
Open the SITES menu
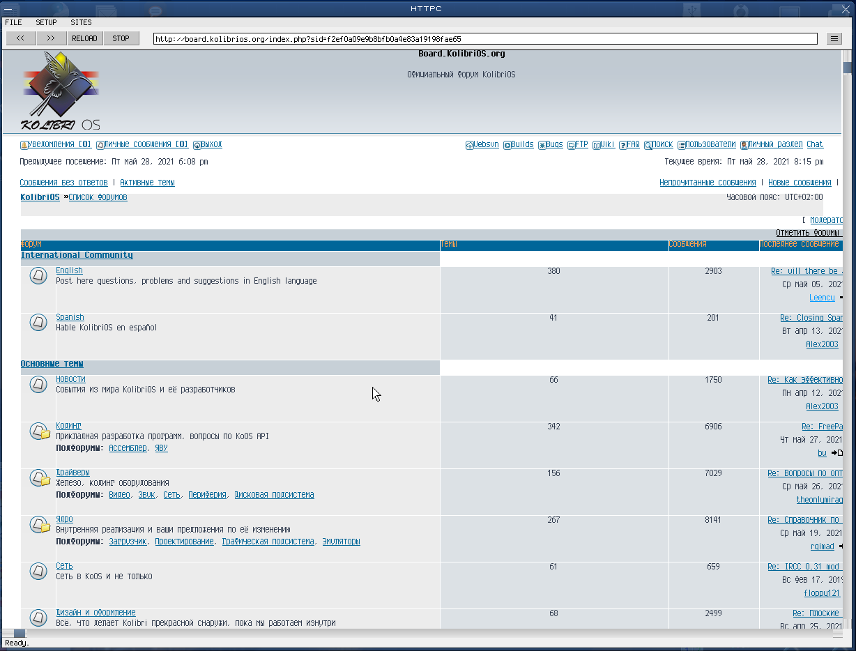(81, 22)
